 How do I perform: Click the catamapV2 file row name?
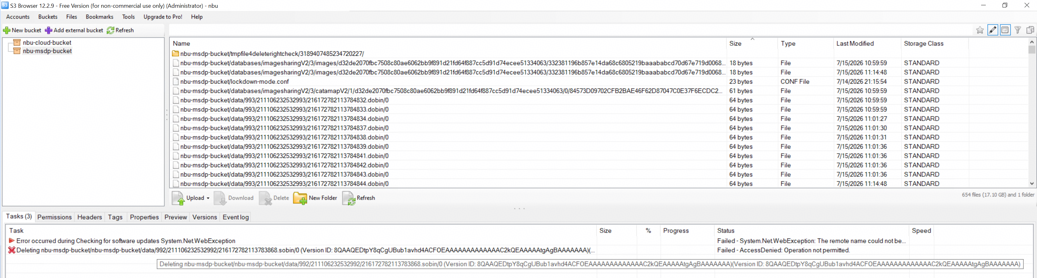click(451, 91)
